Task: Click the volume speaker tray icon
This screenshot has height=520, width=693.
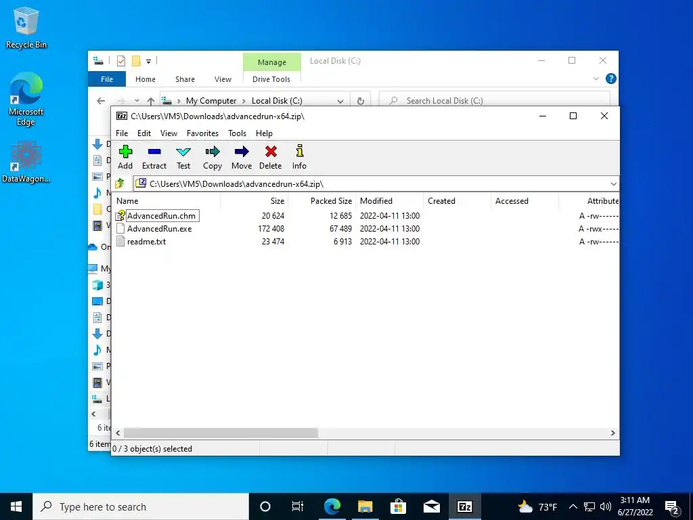Action: [606, 506]
